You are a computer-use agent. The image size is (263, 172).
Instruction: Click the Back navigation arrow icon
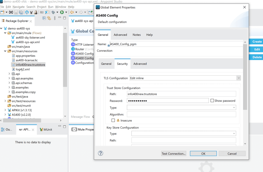[72, 12]
